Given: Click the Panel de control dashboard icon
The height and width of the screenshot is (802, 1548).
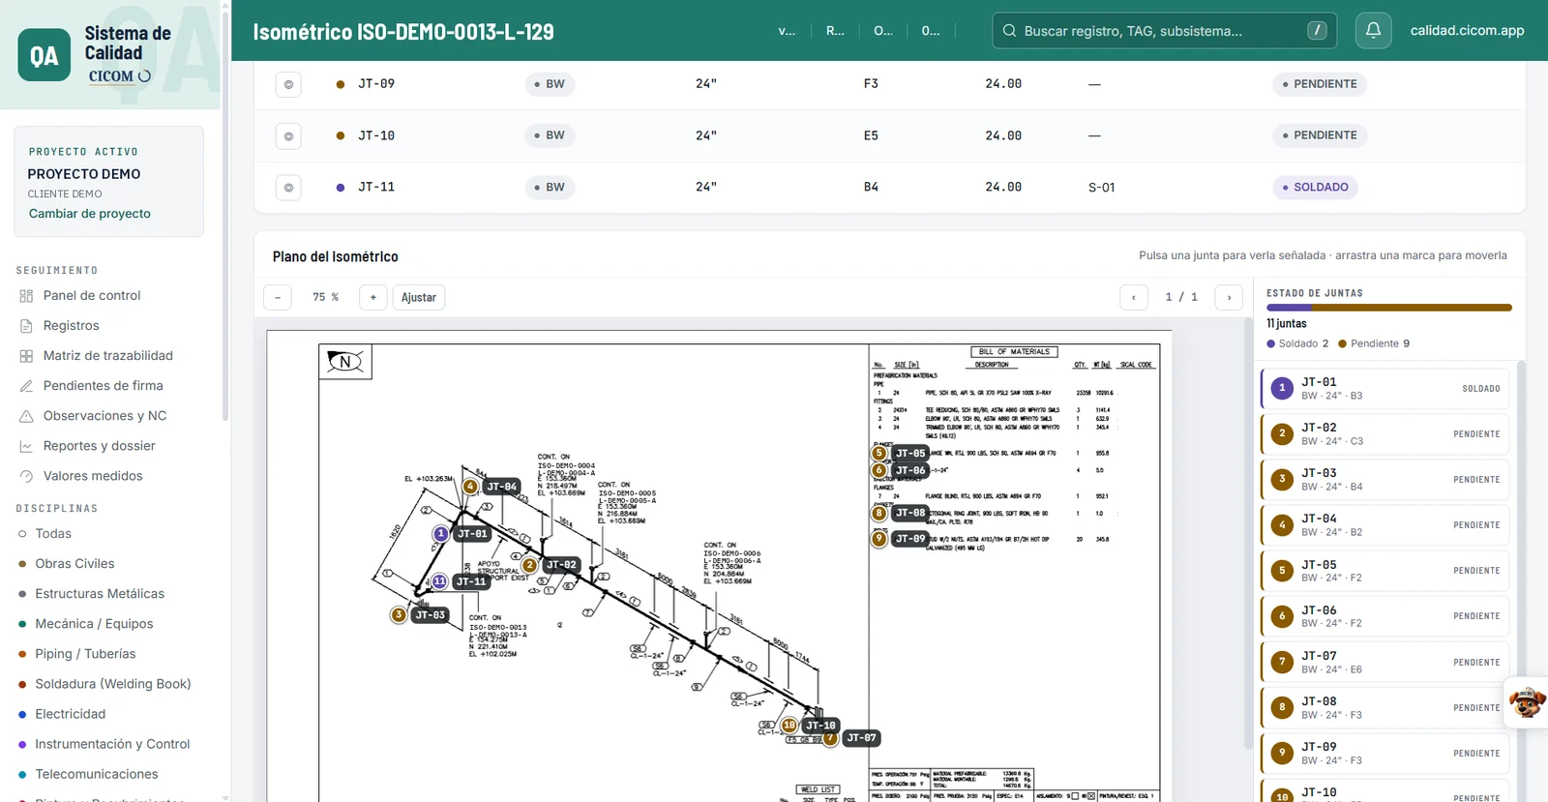Looking at the screenshot, I should pyautogui.click(x=26, y=296).
